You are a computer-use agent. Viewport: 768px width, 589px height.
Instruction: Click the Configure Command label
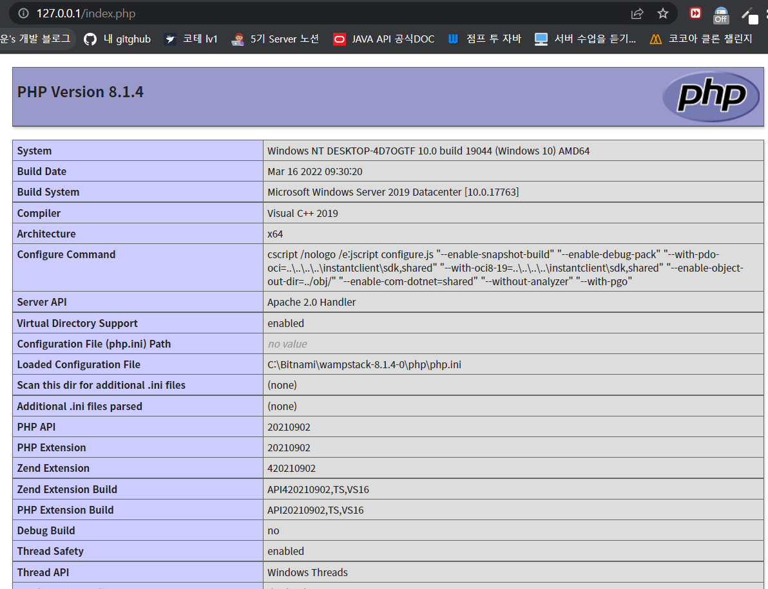click(66, 254)
